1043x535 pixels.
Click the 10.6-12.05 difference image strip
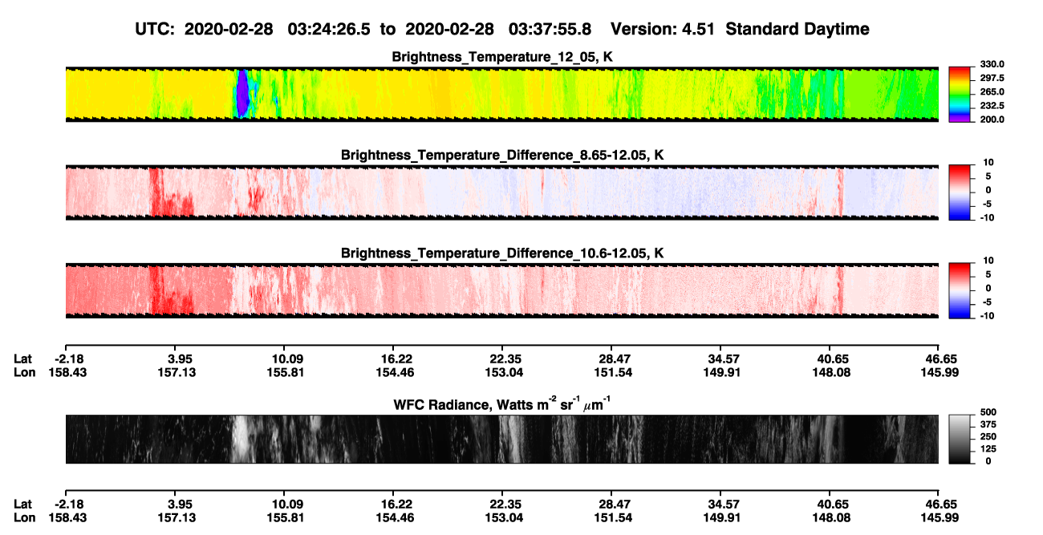tap(501, 290)
